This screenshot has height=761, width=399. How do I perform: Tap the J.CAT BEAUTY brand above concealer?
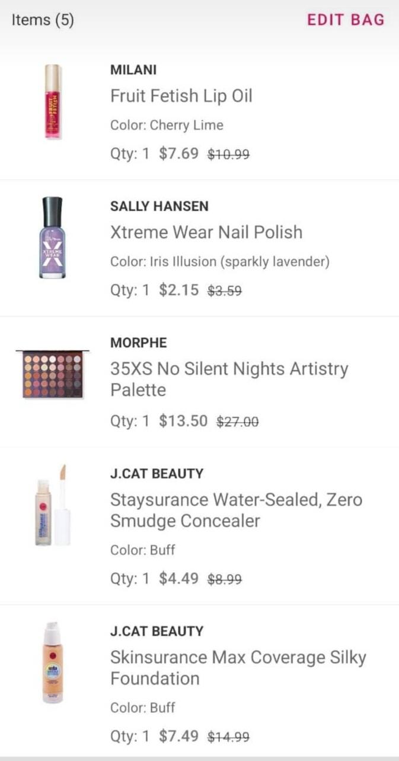157,474
